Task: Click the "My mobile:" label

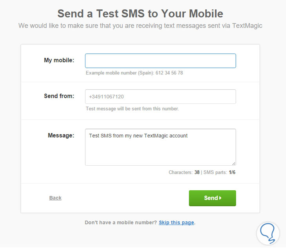Action: [59, 60]
